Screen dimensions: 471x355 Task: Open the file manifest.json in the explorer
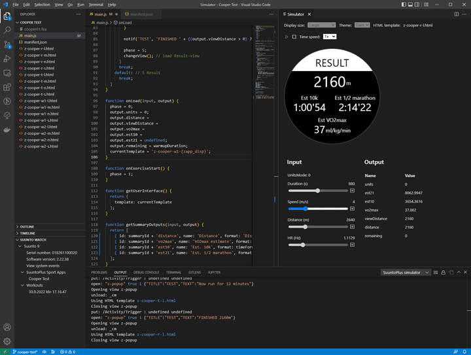coord(35,42)
